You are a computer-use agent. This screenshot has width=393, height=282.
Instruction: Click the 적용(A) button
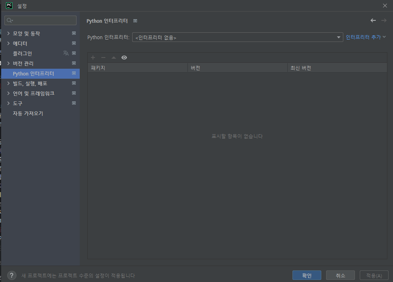tap(374, 275)
